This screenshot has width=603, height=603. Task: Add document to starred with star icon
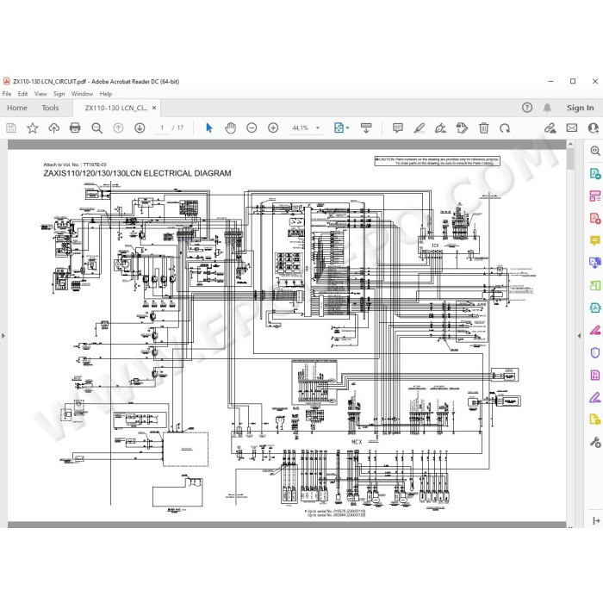(33, 127)
